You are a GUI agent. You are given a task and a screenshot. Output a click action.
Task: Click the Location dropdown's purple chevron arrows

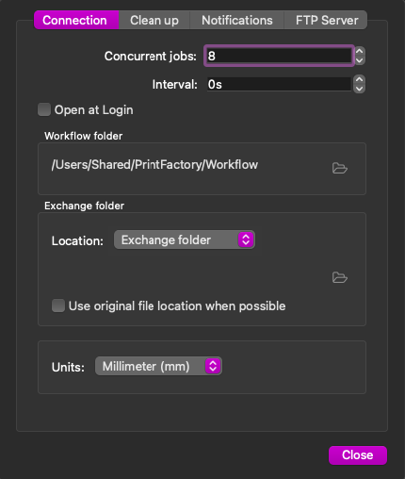point(246,239)
